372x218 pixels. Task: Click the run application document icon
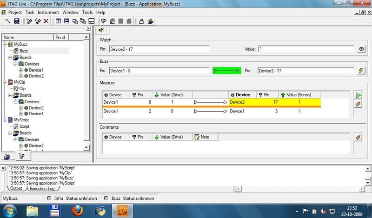coord(112,21)
